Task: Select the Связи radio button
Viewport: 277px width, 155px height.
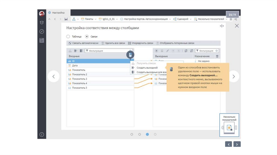Action: pos(87,36)
